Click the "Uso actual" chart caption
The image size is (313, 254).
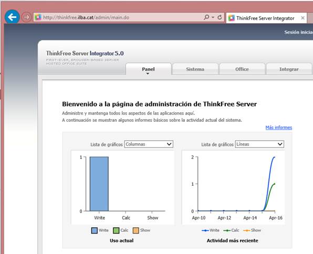121,241
